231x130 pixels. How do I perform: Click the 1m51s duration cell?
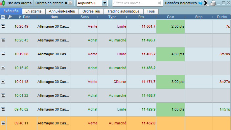[x=222, y=109]
